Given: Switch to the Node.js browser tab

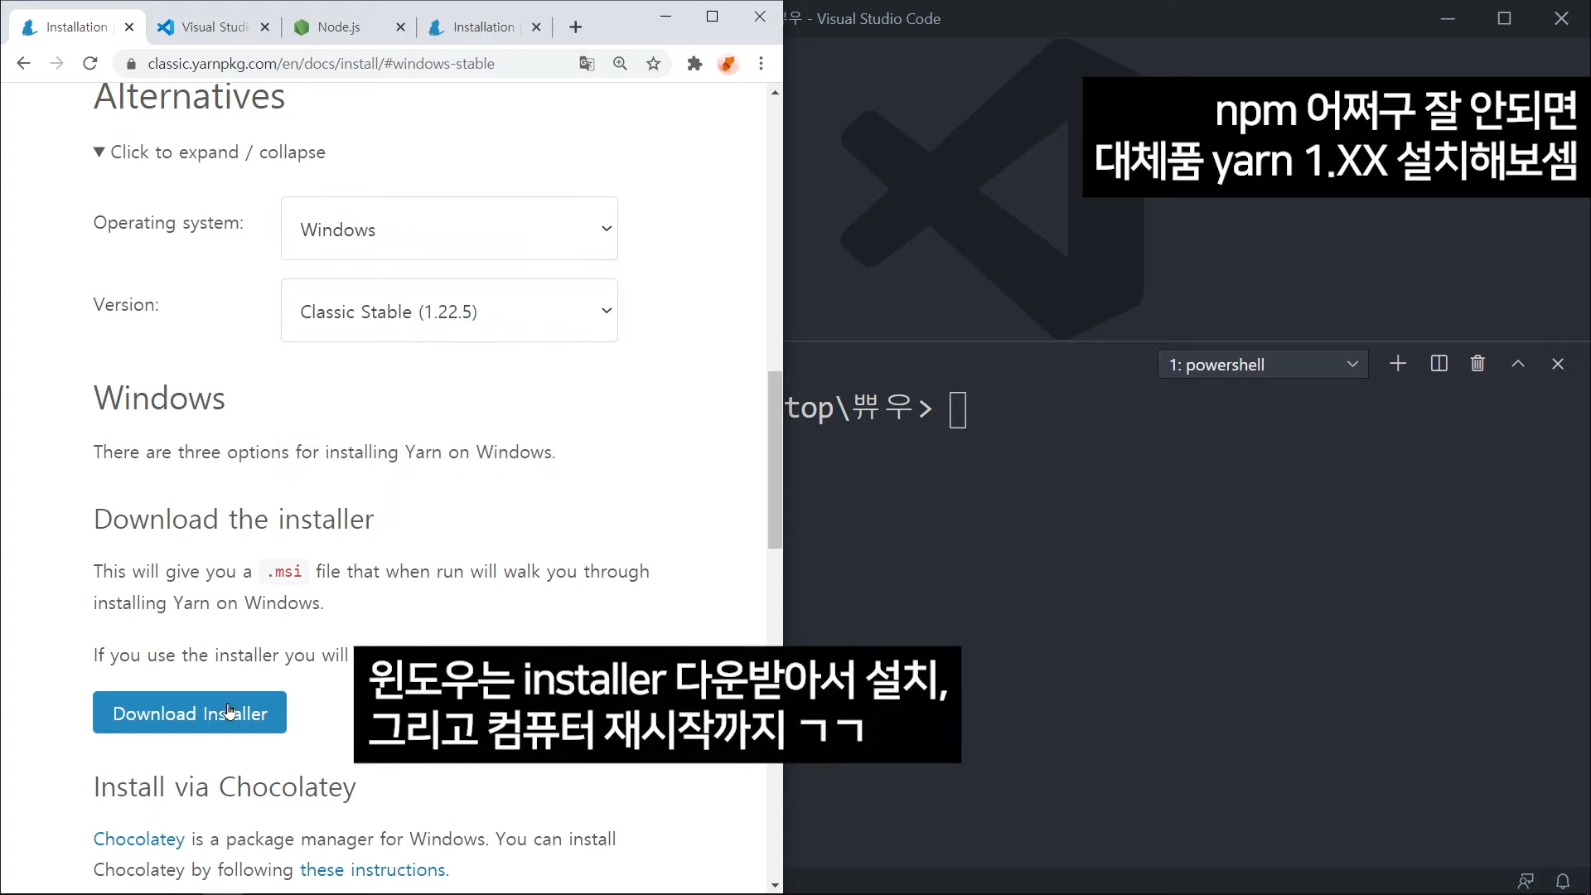Looking at the screenshot, I should pos(339,27).
